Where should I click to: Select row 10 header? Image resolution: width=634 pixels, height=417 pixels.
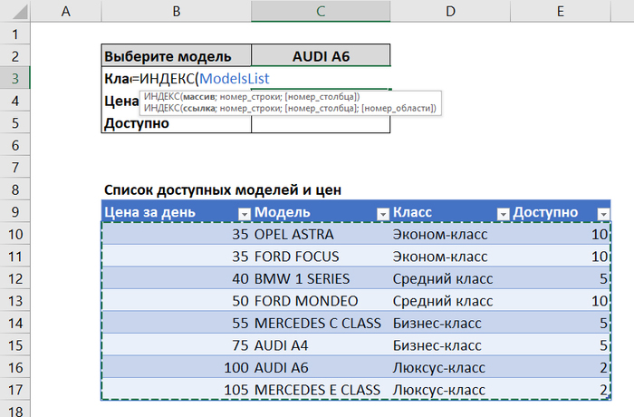pos(15,234)
